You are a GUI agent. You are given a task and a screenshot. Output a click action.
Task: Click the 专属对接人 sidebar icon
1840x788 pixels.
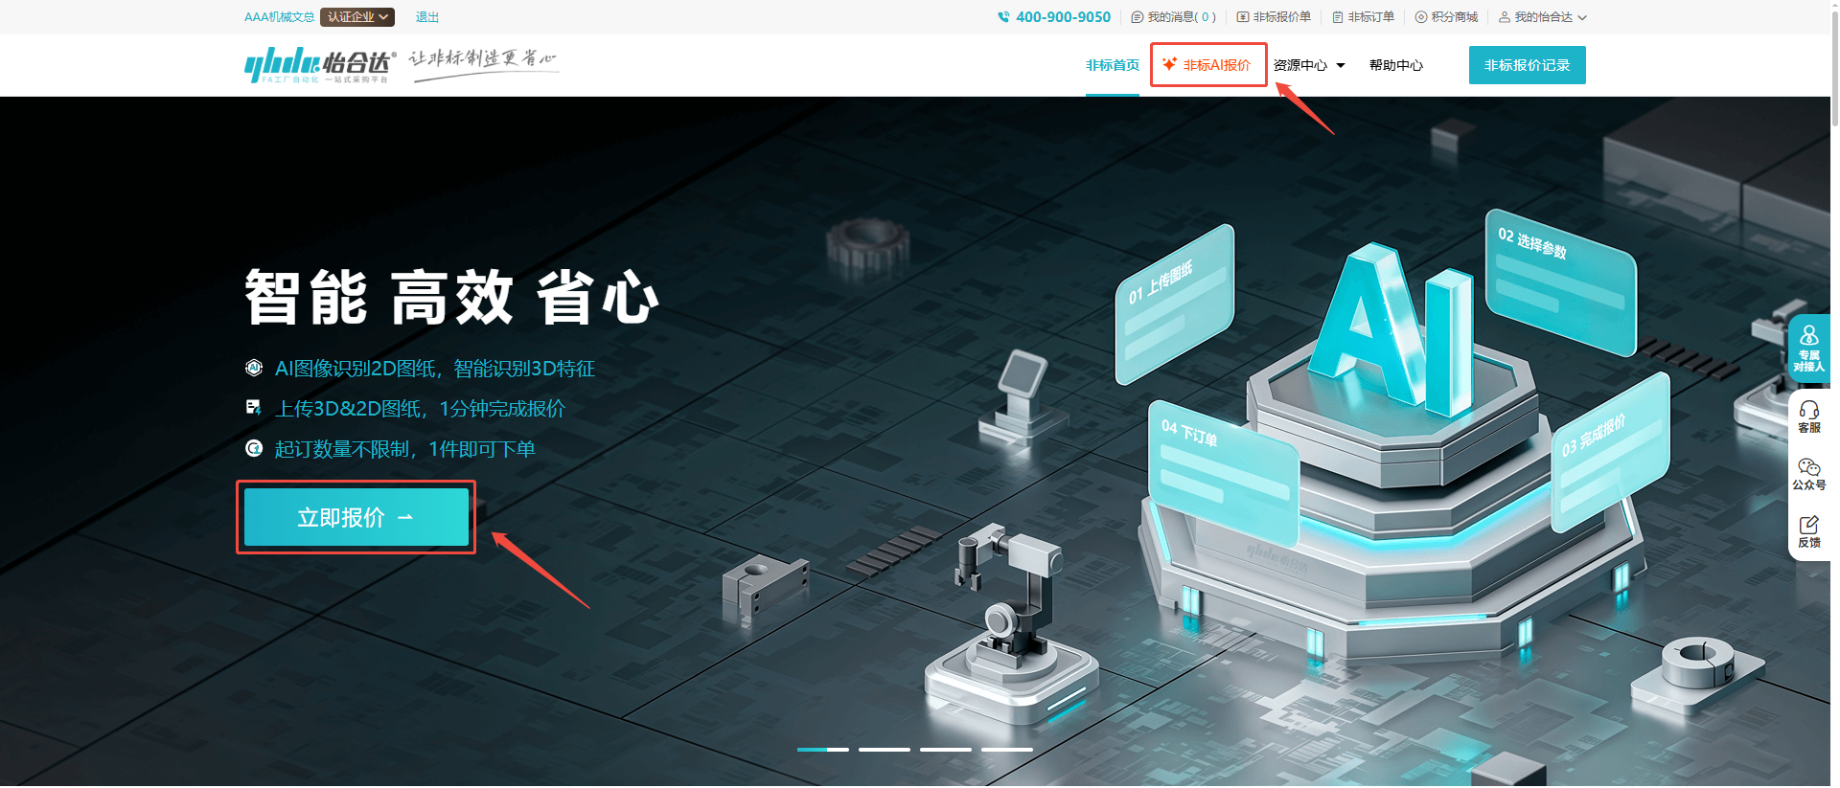[1808, 337]
